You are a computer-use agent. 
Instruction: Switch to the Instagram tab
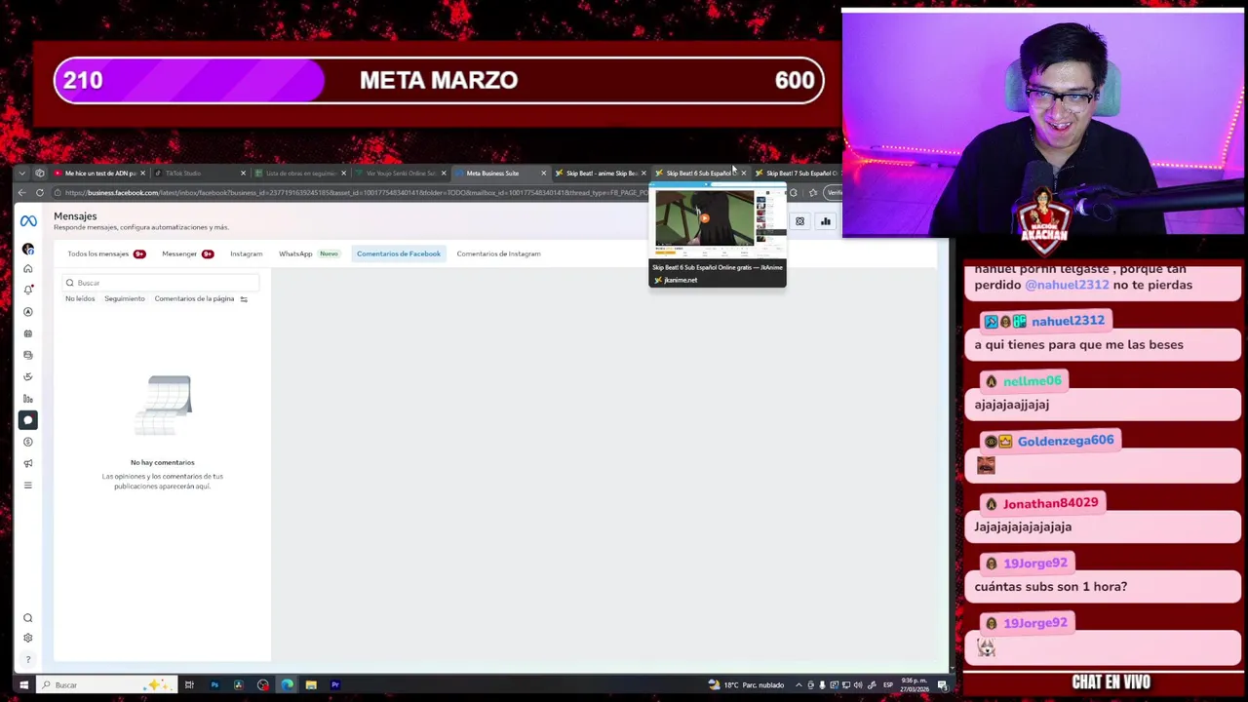pyautogui.click(x=246, y=253)
